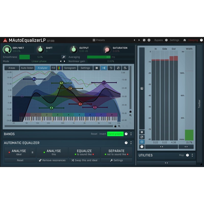Image resolution: width=204 pixels, height=204 pixels.
Task: Select EQ band node 6
Action: (x=70, y=88)
